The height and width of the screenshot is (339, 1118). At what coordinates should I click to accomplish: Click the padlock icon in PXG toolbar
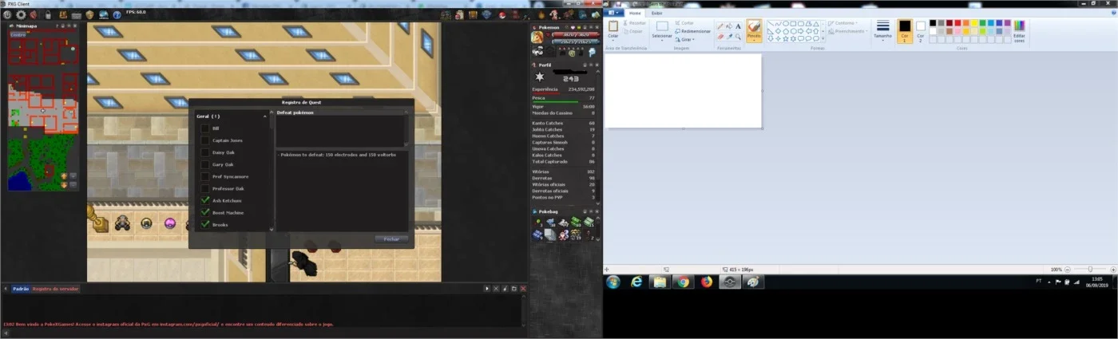point(48,15)
